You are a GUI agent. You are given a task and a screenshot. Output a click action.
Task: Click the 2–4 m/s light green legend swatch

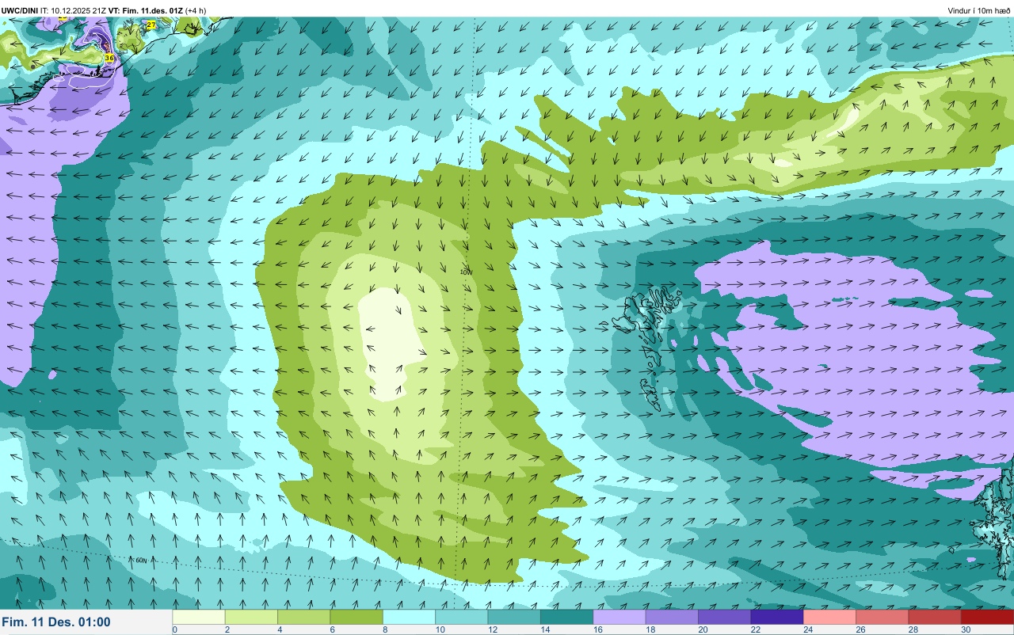click(x=251, y=617)
